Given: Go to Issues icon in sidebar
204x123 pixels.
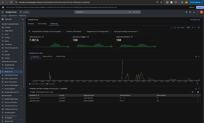Looking at the screenshot, I should 3,34.
